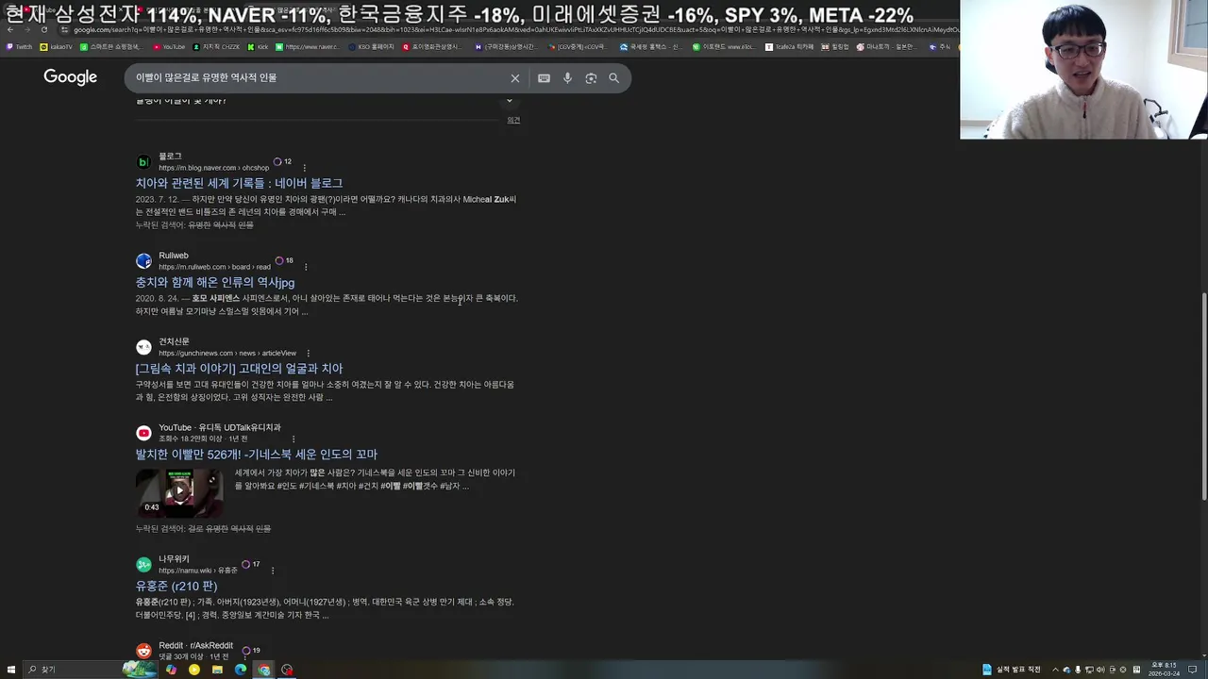Click the YouTube favicon in results
The height and width of the screenshot is (679, 1208).
pos(143,433)
